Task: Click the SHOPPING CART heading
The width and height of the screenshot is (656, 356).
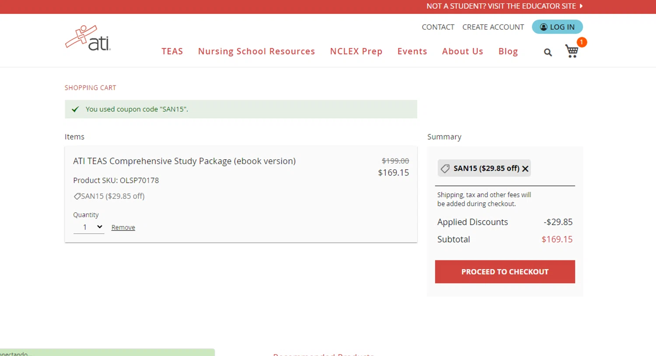Action: [x=91, y=88]
